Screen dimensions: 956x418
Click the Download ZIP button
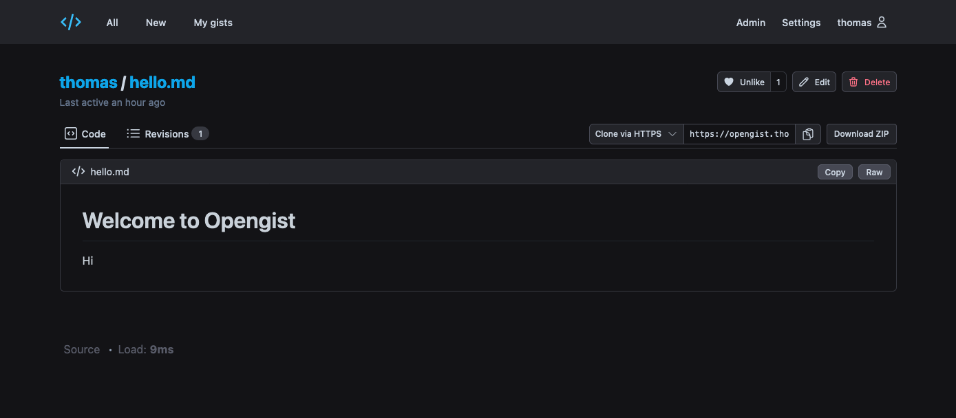tap(862, 134)
